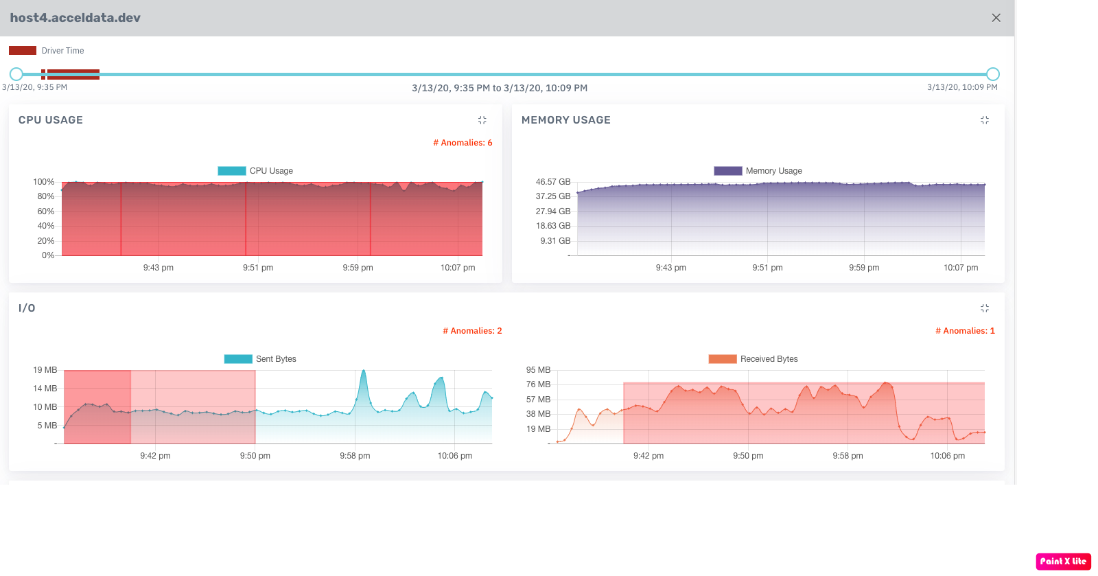Click the left time range slider handle
Screen dimensions: 1098x576
coord(16,74)
